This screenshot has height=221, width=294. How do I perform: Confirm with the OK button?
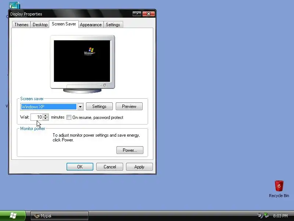[80, 167]
